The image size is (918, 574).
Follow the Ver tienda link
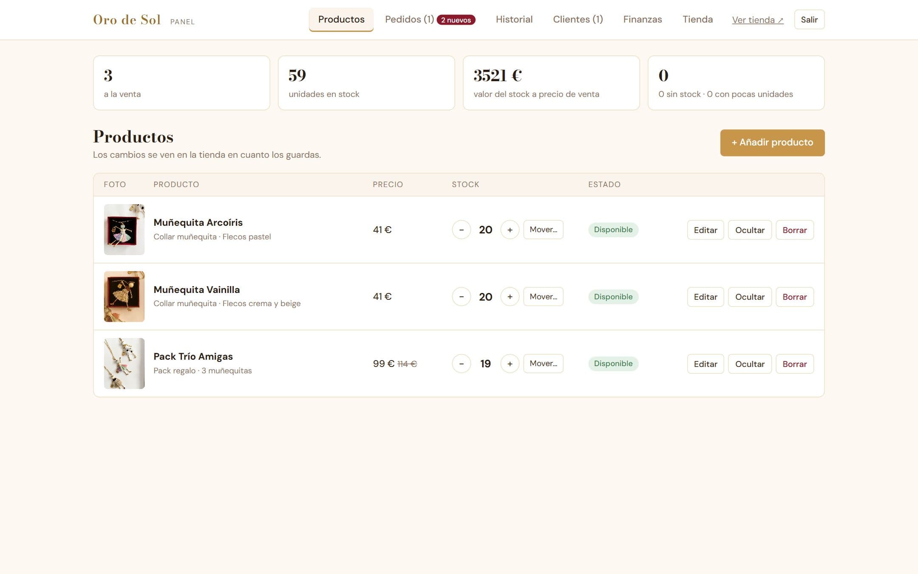tap(758, 20)
